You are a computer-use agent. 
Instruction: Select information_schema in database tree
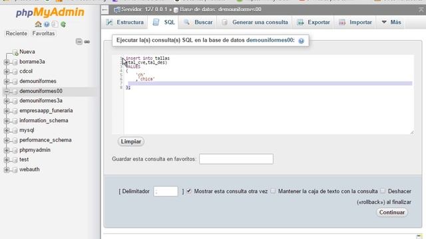[44, 121]
